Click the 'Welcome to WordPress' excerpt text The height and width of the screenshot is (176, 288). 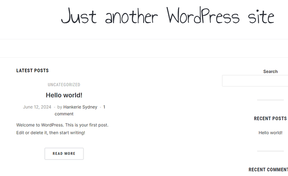(x=63, y=129)
